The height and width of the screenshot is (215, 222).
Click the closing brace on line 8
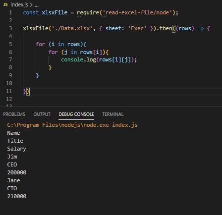(50, 68)
